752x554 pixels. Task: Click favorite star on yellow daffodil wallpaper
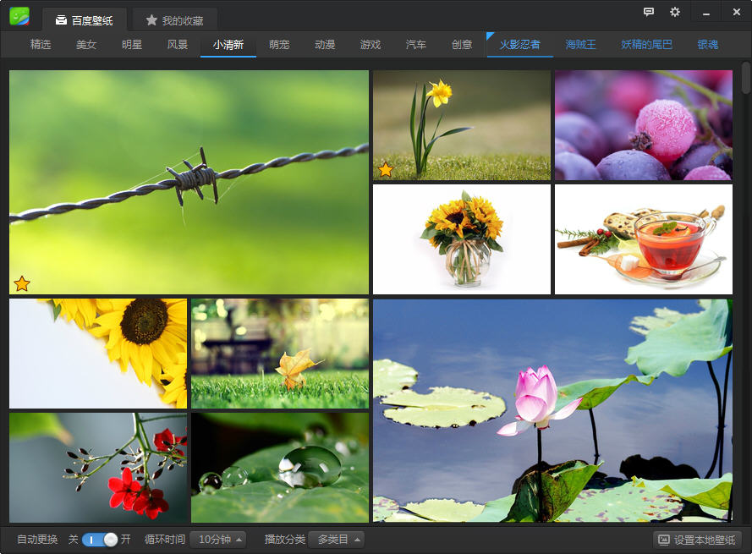pos(386,169)
